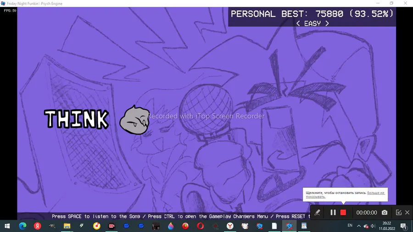Click the EASY difficulty label

click(x=313, y=23)
